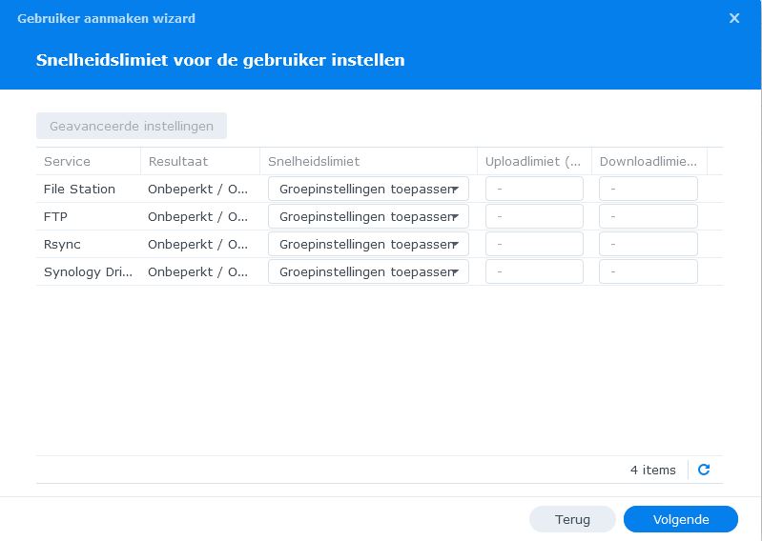
Task: Click the refresh icon next to 4 items
Action: 704,470
